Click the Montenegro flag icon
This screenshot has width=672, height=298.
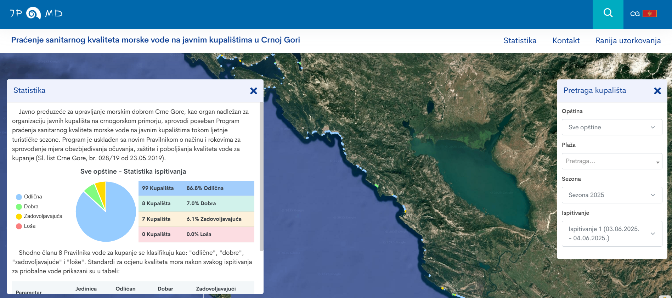(649, 13)
